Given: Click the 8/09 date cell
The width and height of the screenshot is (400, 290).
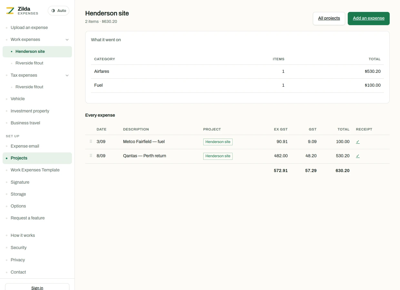Looking at the screenshot, I should (x=101, y=156).
